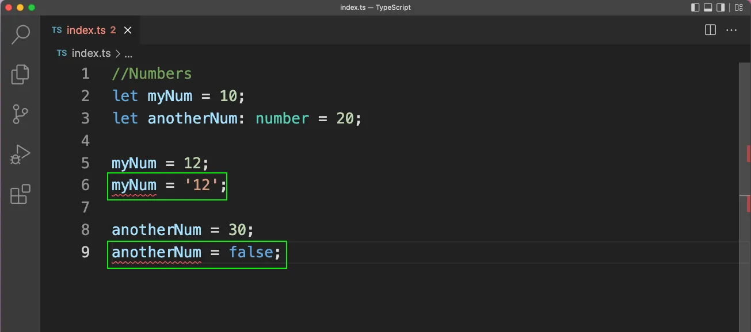Toggle the bottom panel layout icon
The width and height of the screenshot is (751, 332).
708,7
